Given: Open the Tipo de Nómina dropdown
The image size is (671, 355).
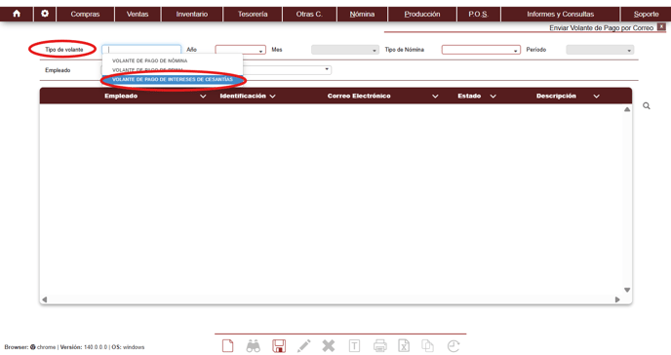Looking at the screenshot, I should pos(481,50).
